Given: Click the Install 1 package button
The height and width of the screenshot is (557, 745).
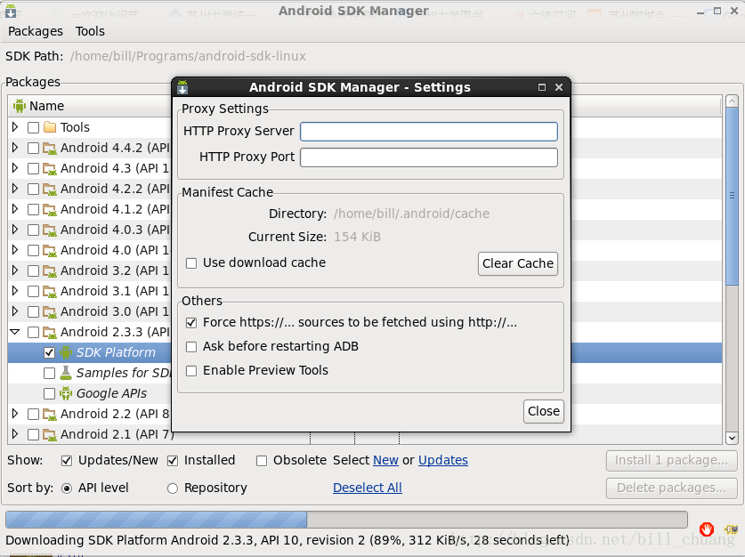Looking at the screenshot, I should pos(671,460).
